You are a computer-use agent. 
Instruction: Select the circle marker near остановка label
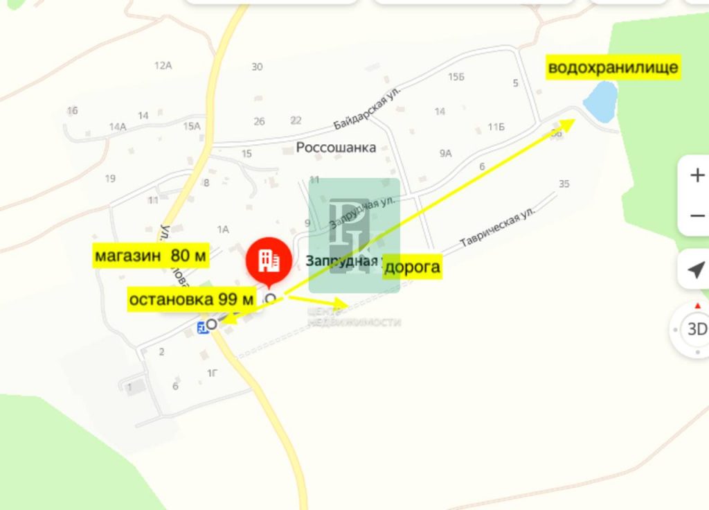pyautogui.click(x=271, y=299)
